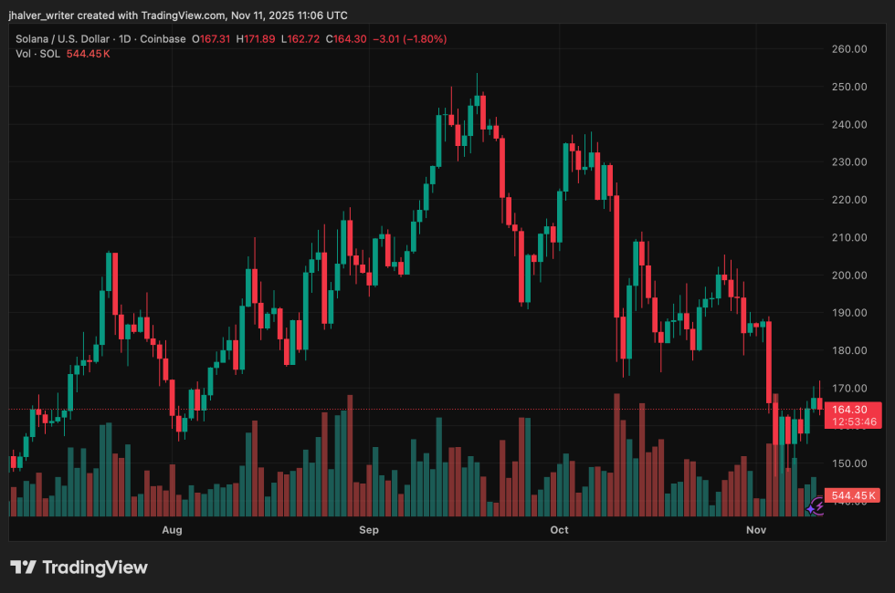895x593 pixels.
Task: Click the Nov label on the time axis
Action: pyautogui.click(x=755, y=529)
